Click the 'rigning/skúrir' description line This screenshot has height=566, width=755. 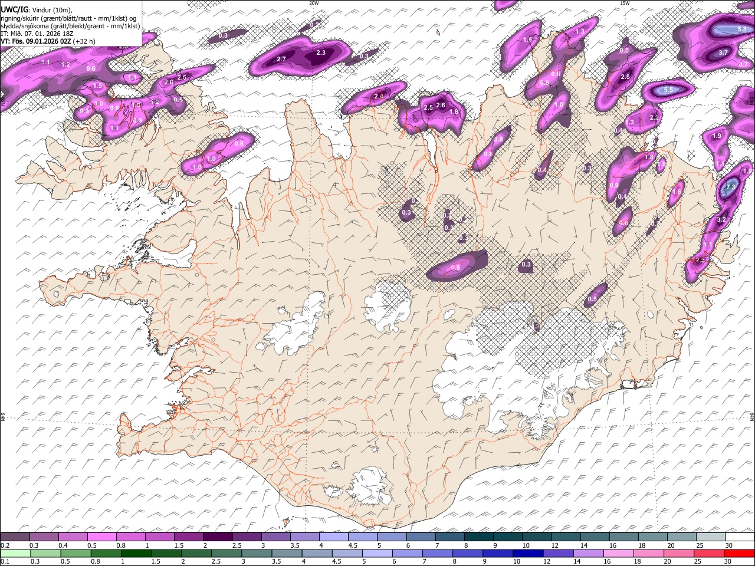(x=69, y=18)
